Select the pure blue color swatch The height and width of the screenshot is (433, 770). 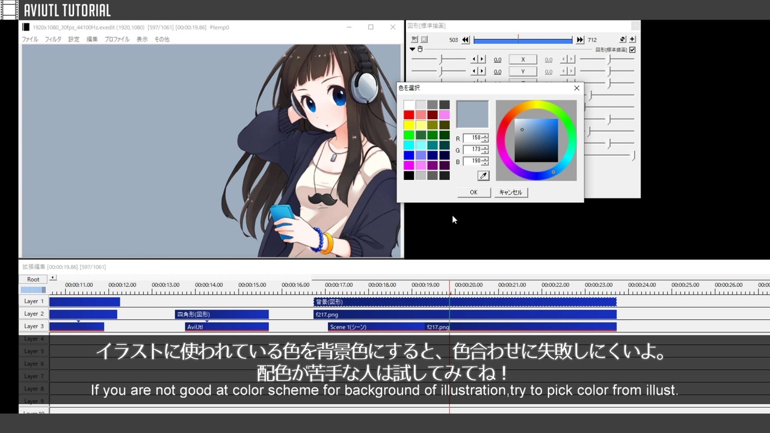409,155
